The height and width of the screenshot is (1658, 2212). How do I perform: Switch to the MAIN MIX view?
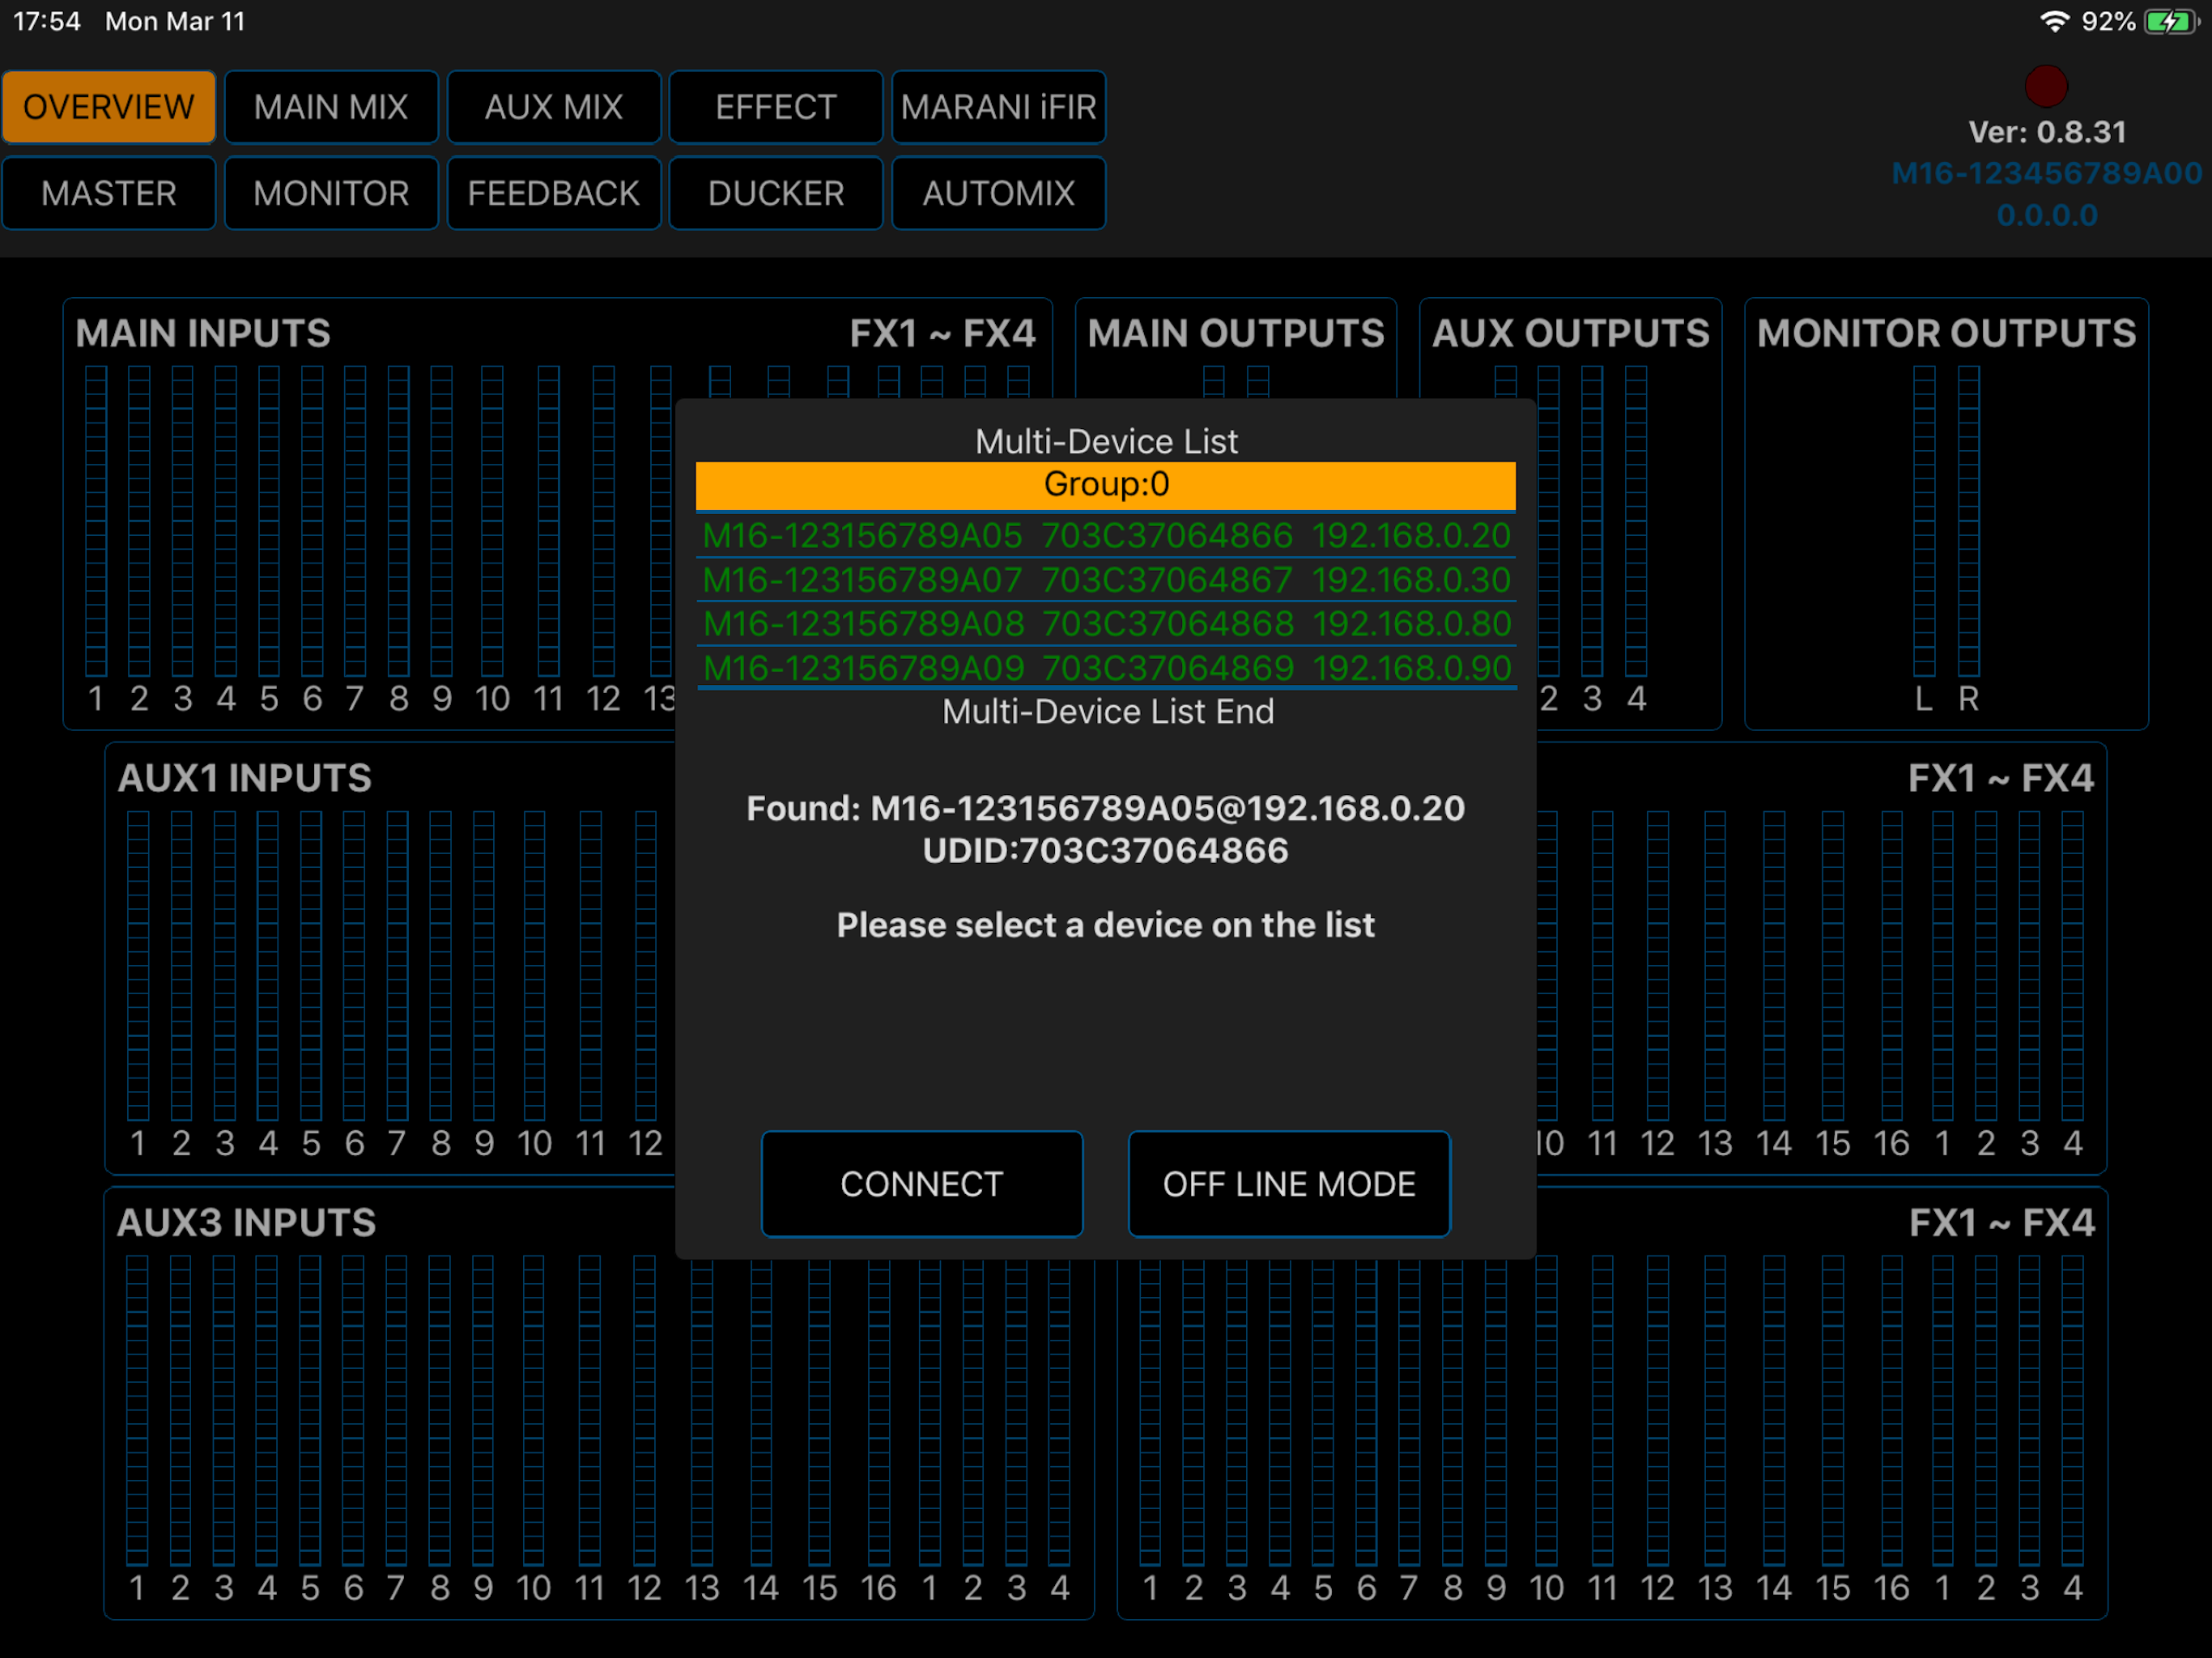coord(331,107)
